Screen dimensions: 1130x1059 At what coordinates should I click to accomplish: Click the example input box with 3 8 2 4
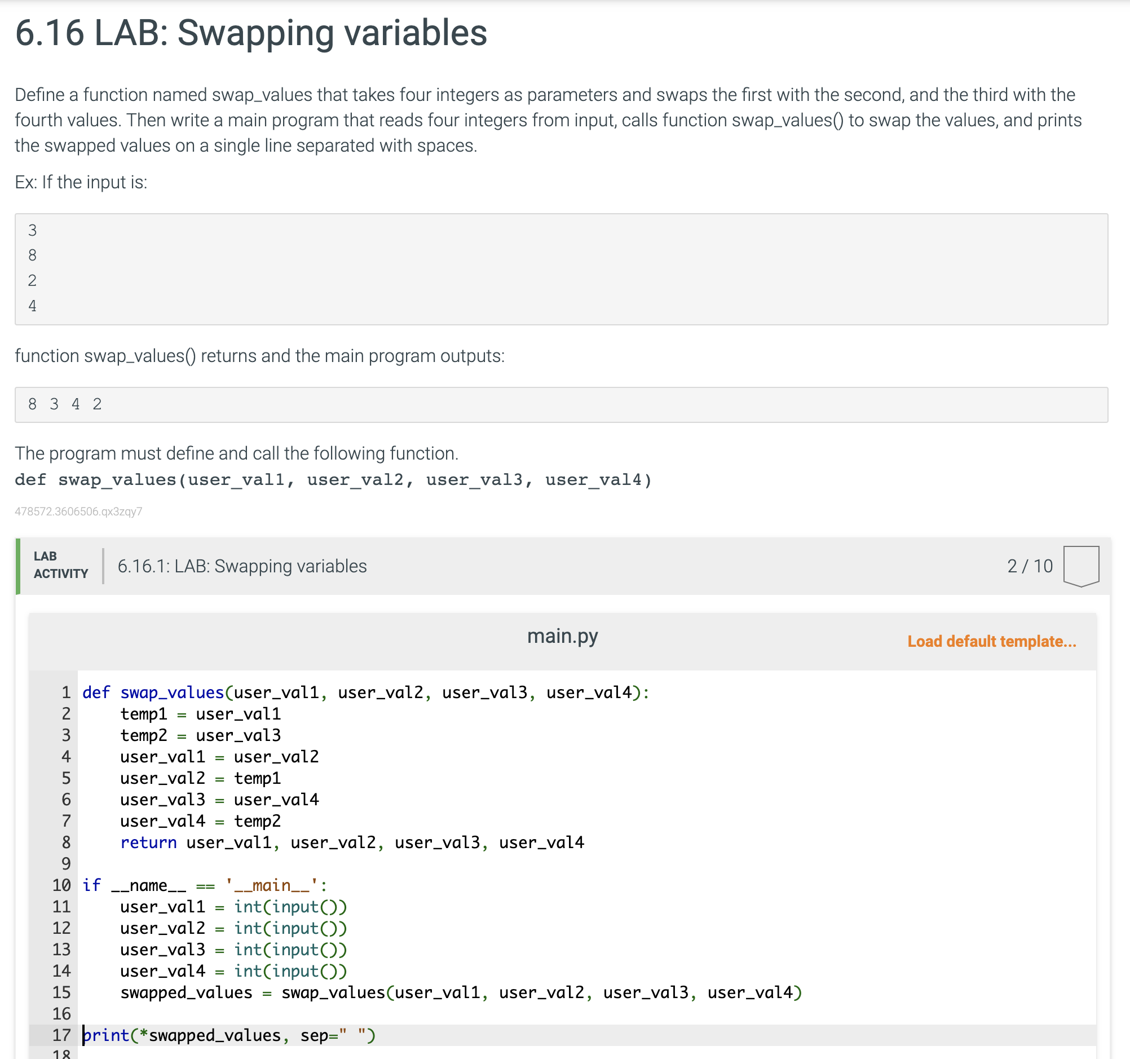click(x=560, y=269)
